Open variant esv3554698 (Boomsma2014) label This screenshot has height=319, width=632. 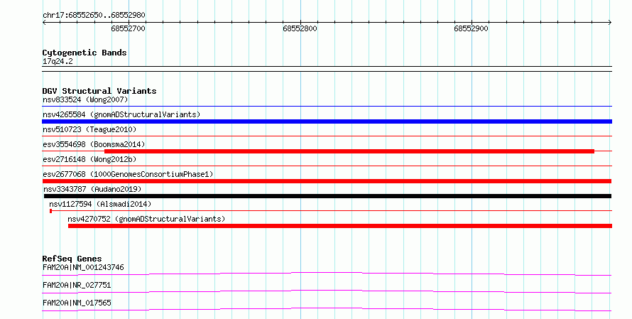94,144
